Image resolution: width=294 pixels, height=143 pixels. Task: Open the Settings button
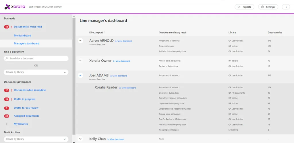tap(268, 7)
